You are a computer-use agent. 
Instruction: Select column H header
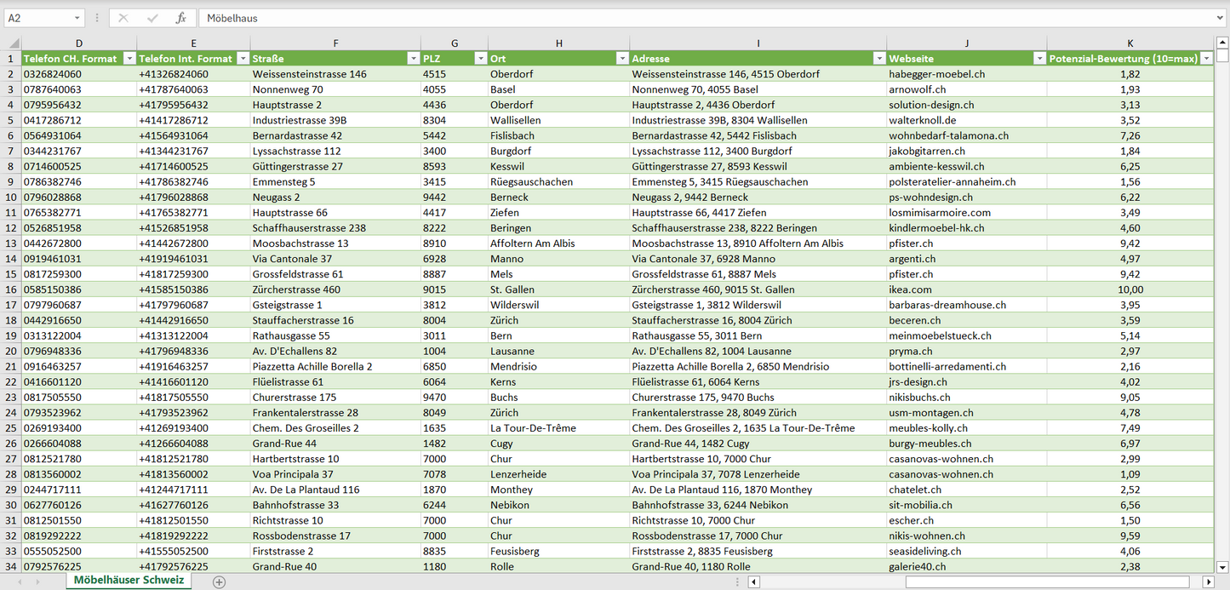[558, 43]
